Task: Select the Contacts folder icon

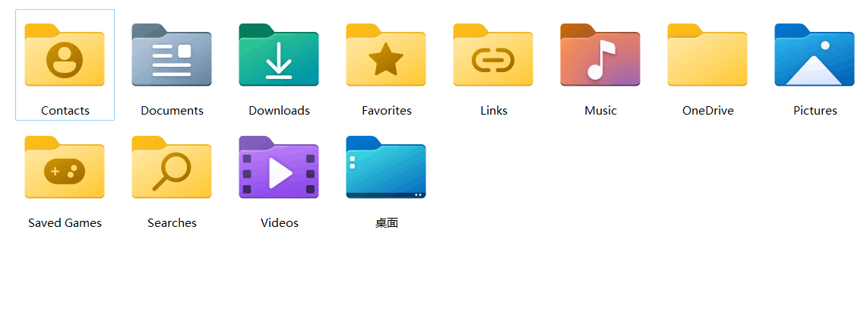Action: (x=65, y=55)
